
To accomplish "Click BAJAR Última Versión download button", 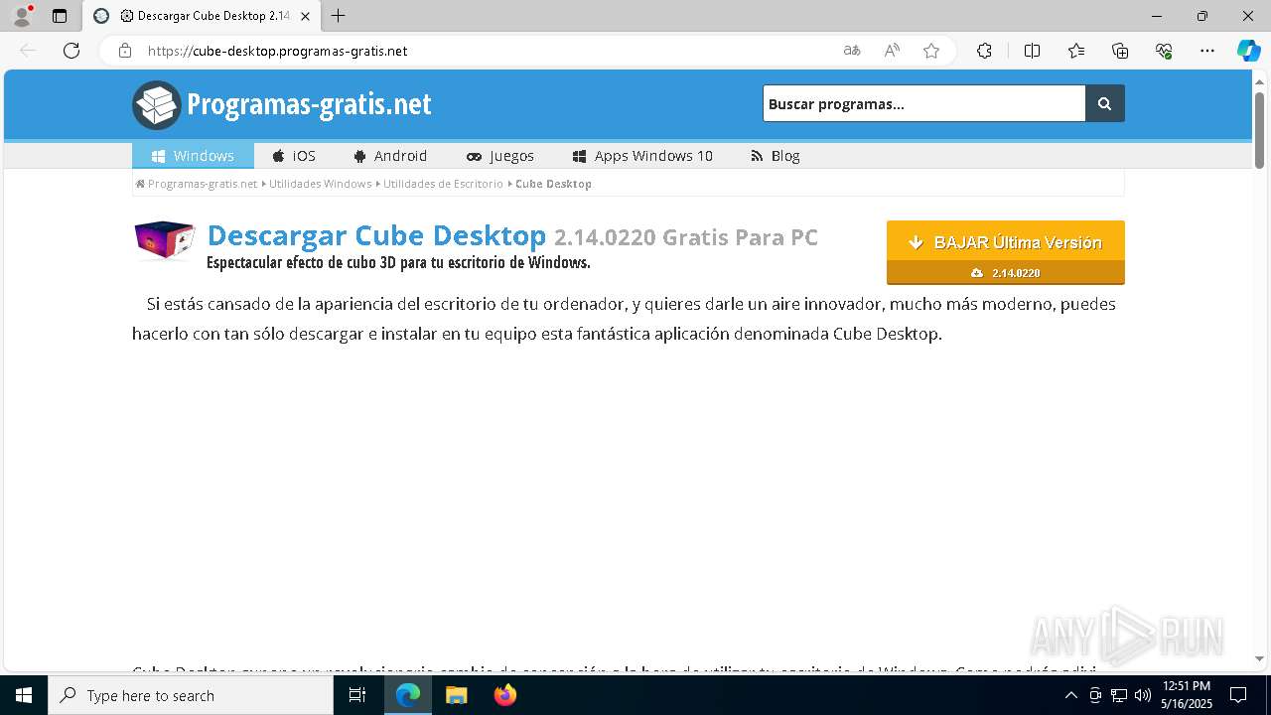I will tap(1006, 241).
